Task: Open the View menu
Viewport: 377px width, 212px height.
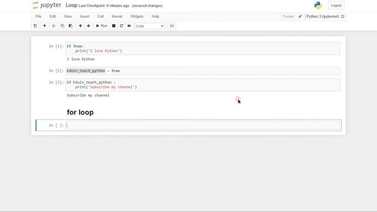Action: [68, 16]
